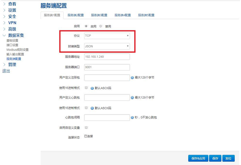The height and width of the screenshot is (165, 241).
Task: Click help icon beside first 默认ASCII码 text
Action: pyautogui.click(x=92, y=88)
